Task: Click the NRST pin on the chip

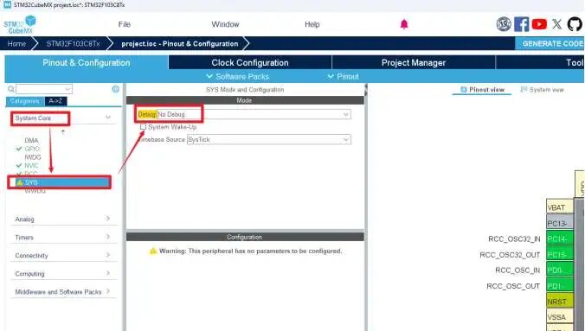Action: (560, 301)
